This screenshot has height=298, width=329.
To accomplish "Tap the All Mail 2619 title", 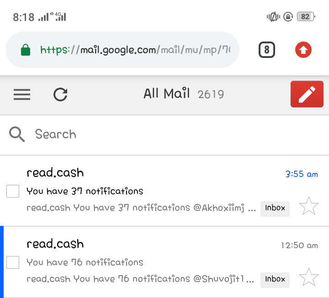I will [184, 94].
